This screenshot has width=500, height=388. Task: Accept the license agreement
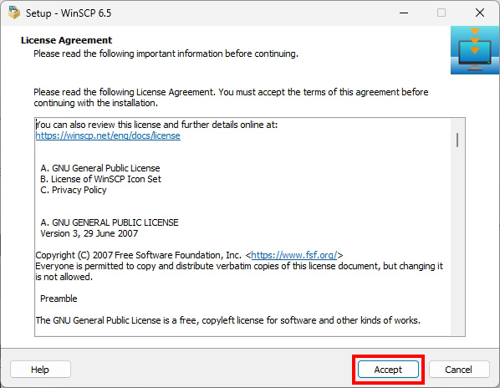pyautogui.click(x=388, y=370)
